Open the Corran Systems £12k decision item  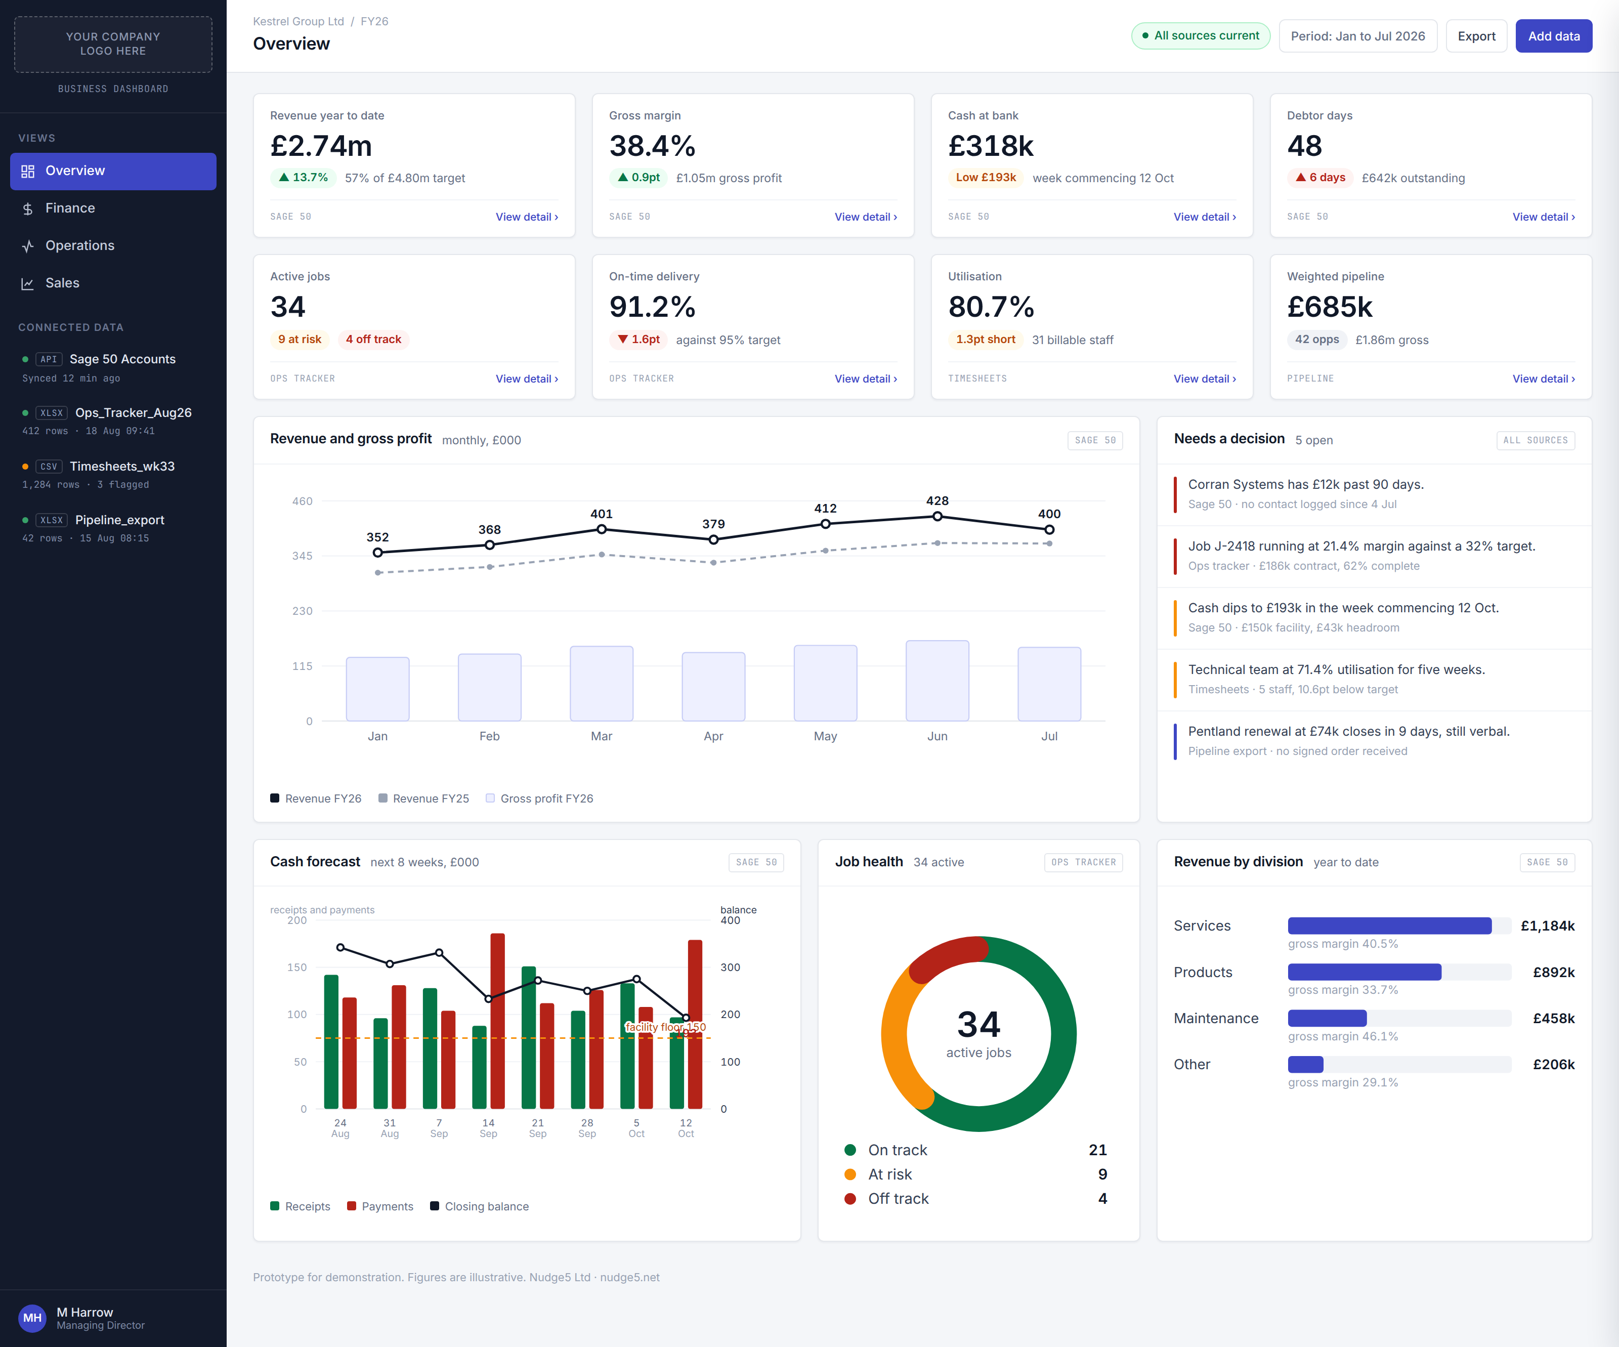coord(1374,494)
